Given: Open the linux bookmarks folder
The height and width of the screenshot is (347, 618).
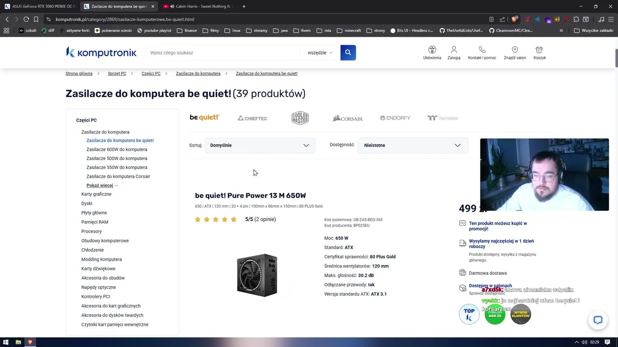Looking at the screenshot, I should tap(232, 30).
